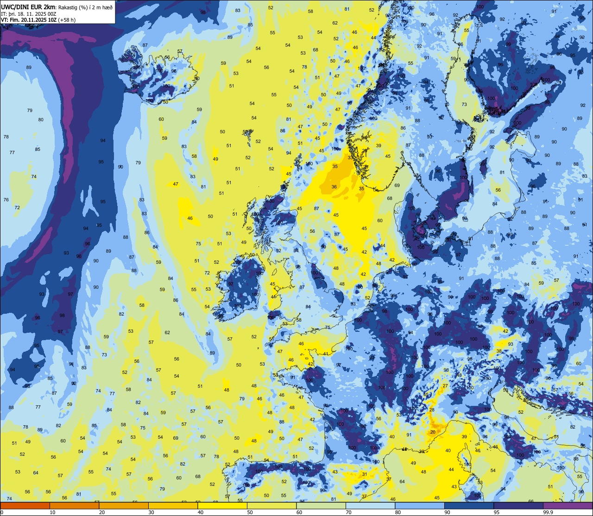Click the legend segment between 50 and 60

click(x=271, y=505)
